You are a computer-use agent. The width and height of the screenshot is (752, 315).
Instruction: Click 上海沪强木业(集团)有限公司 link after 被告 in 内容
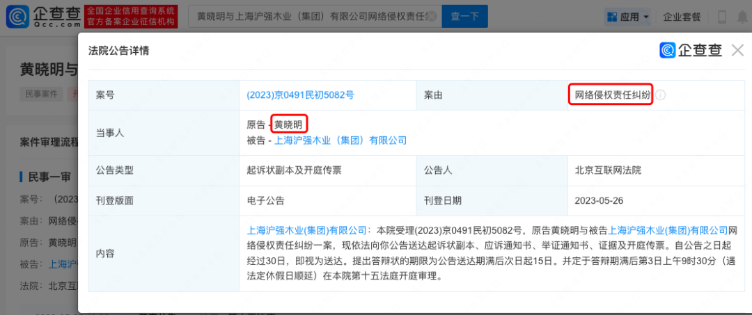(x=668, y=230)
